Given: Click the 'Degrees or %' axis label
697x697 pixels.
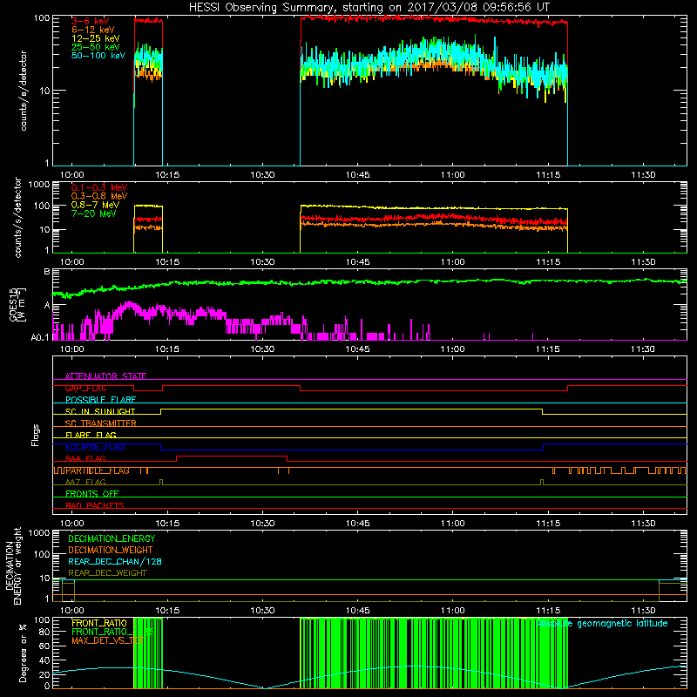Looking at the screenshot, I should [23, 653].
